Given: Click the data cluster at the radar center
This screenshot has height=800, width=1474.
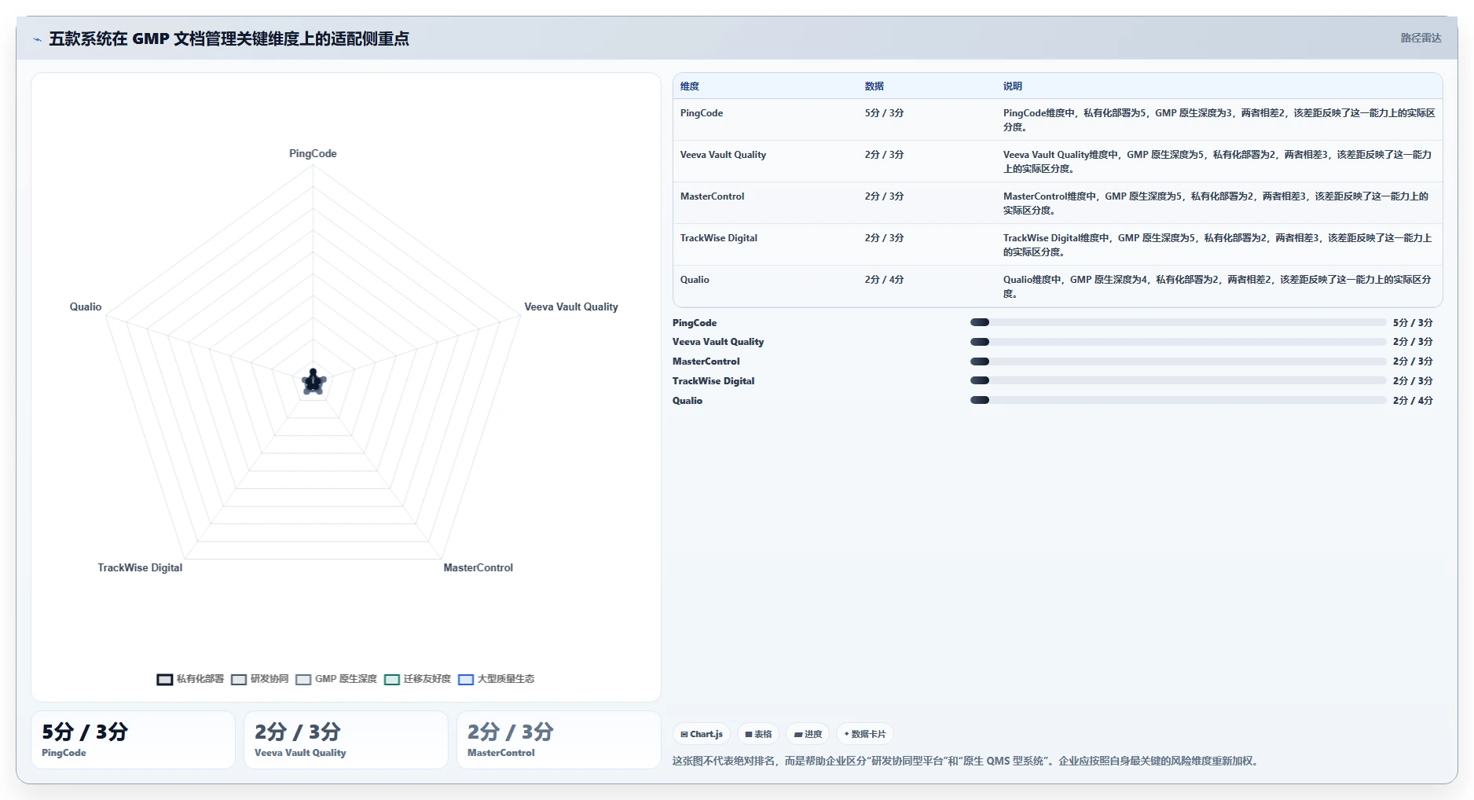Looking at the screenshot, I should click(313, 382).
